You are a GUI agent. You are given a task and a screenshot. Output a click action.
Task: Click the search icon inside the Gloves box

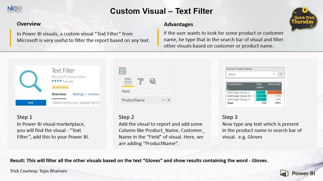pyautogui.click(x=275, y=74)
